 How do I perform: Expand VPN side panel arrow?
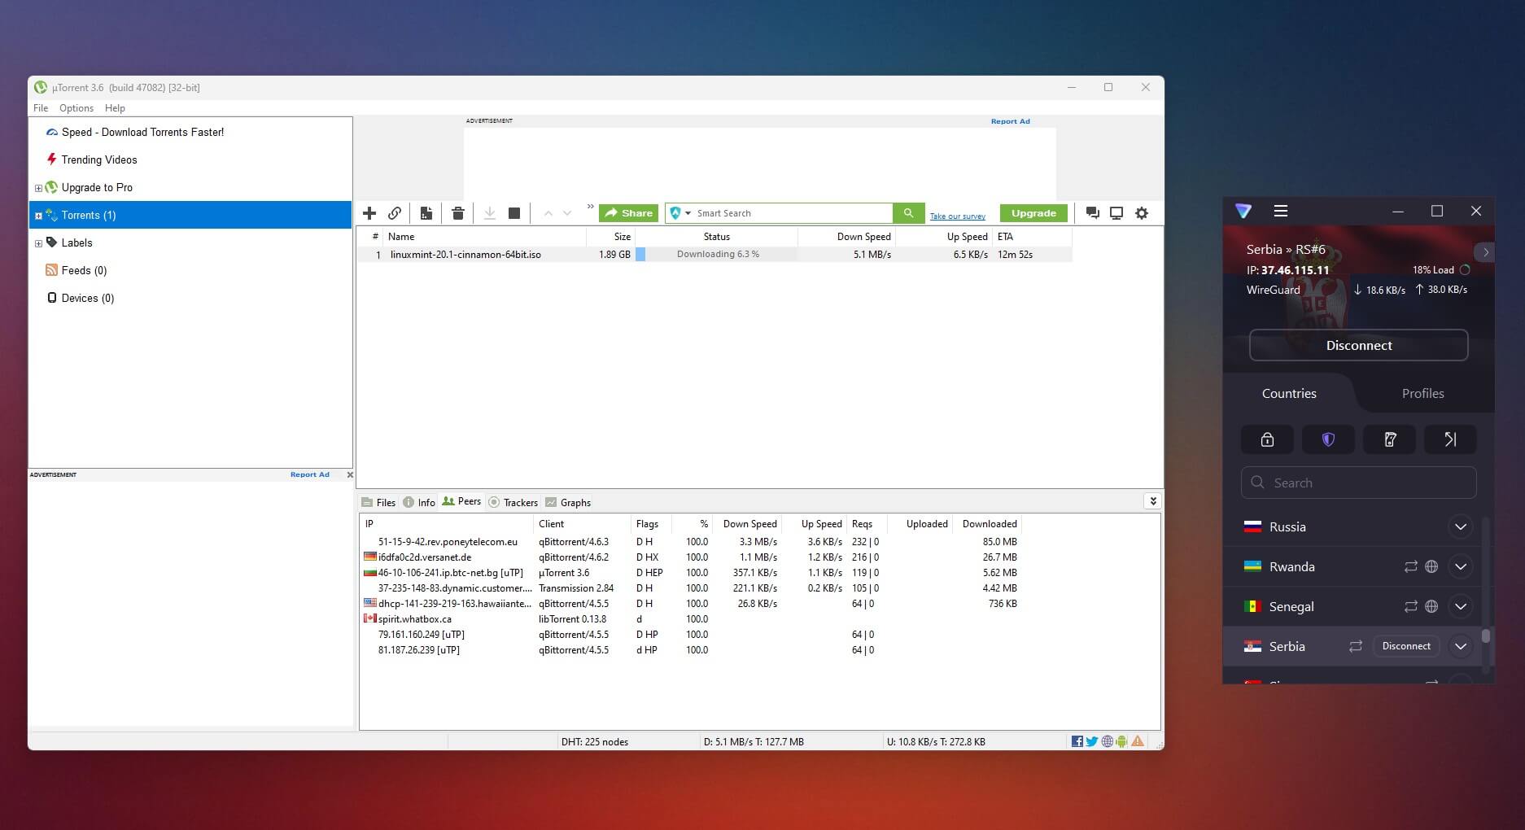click(x=1485, y=252)
